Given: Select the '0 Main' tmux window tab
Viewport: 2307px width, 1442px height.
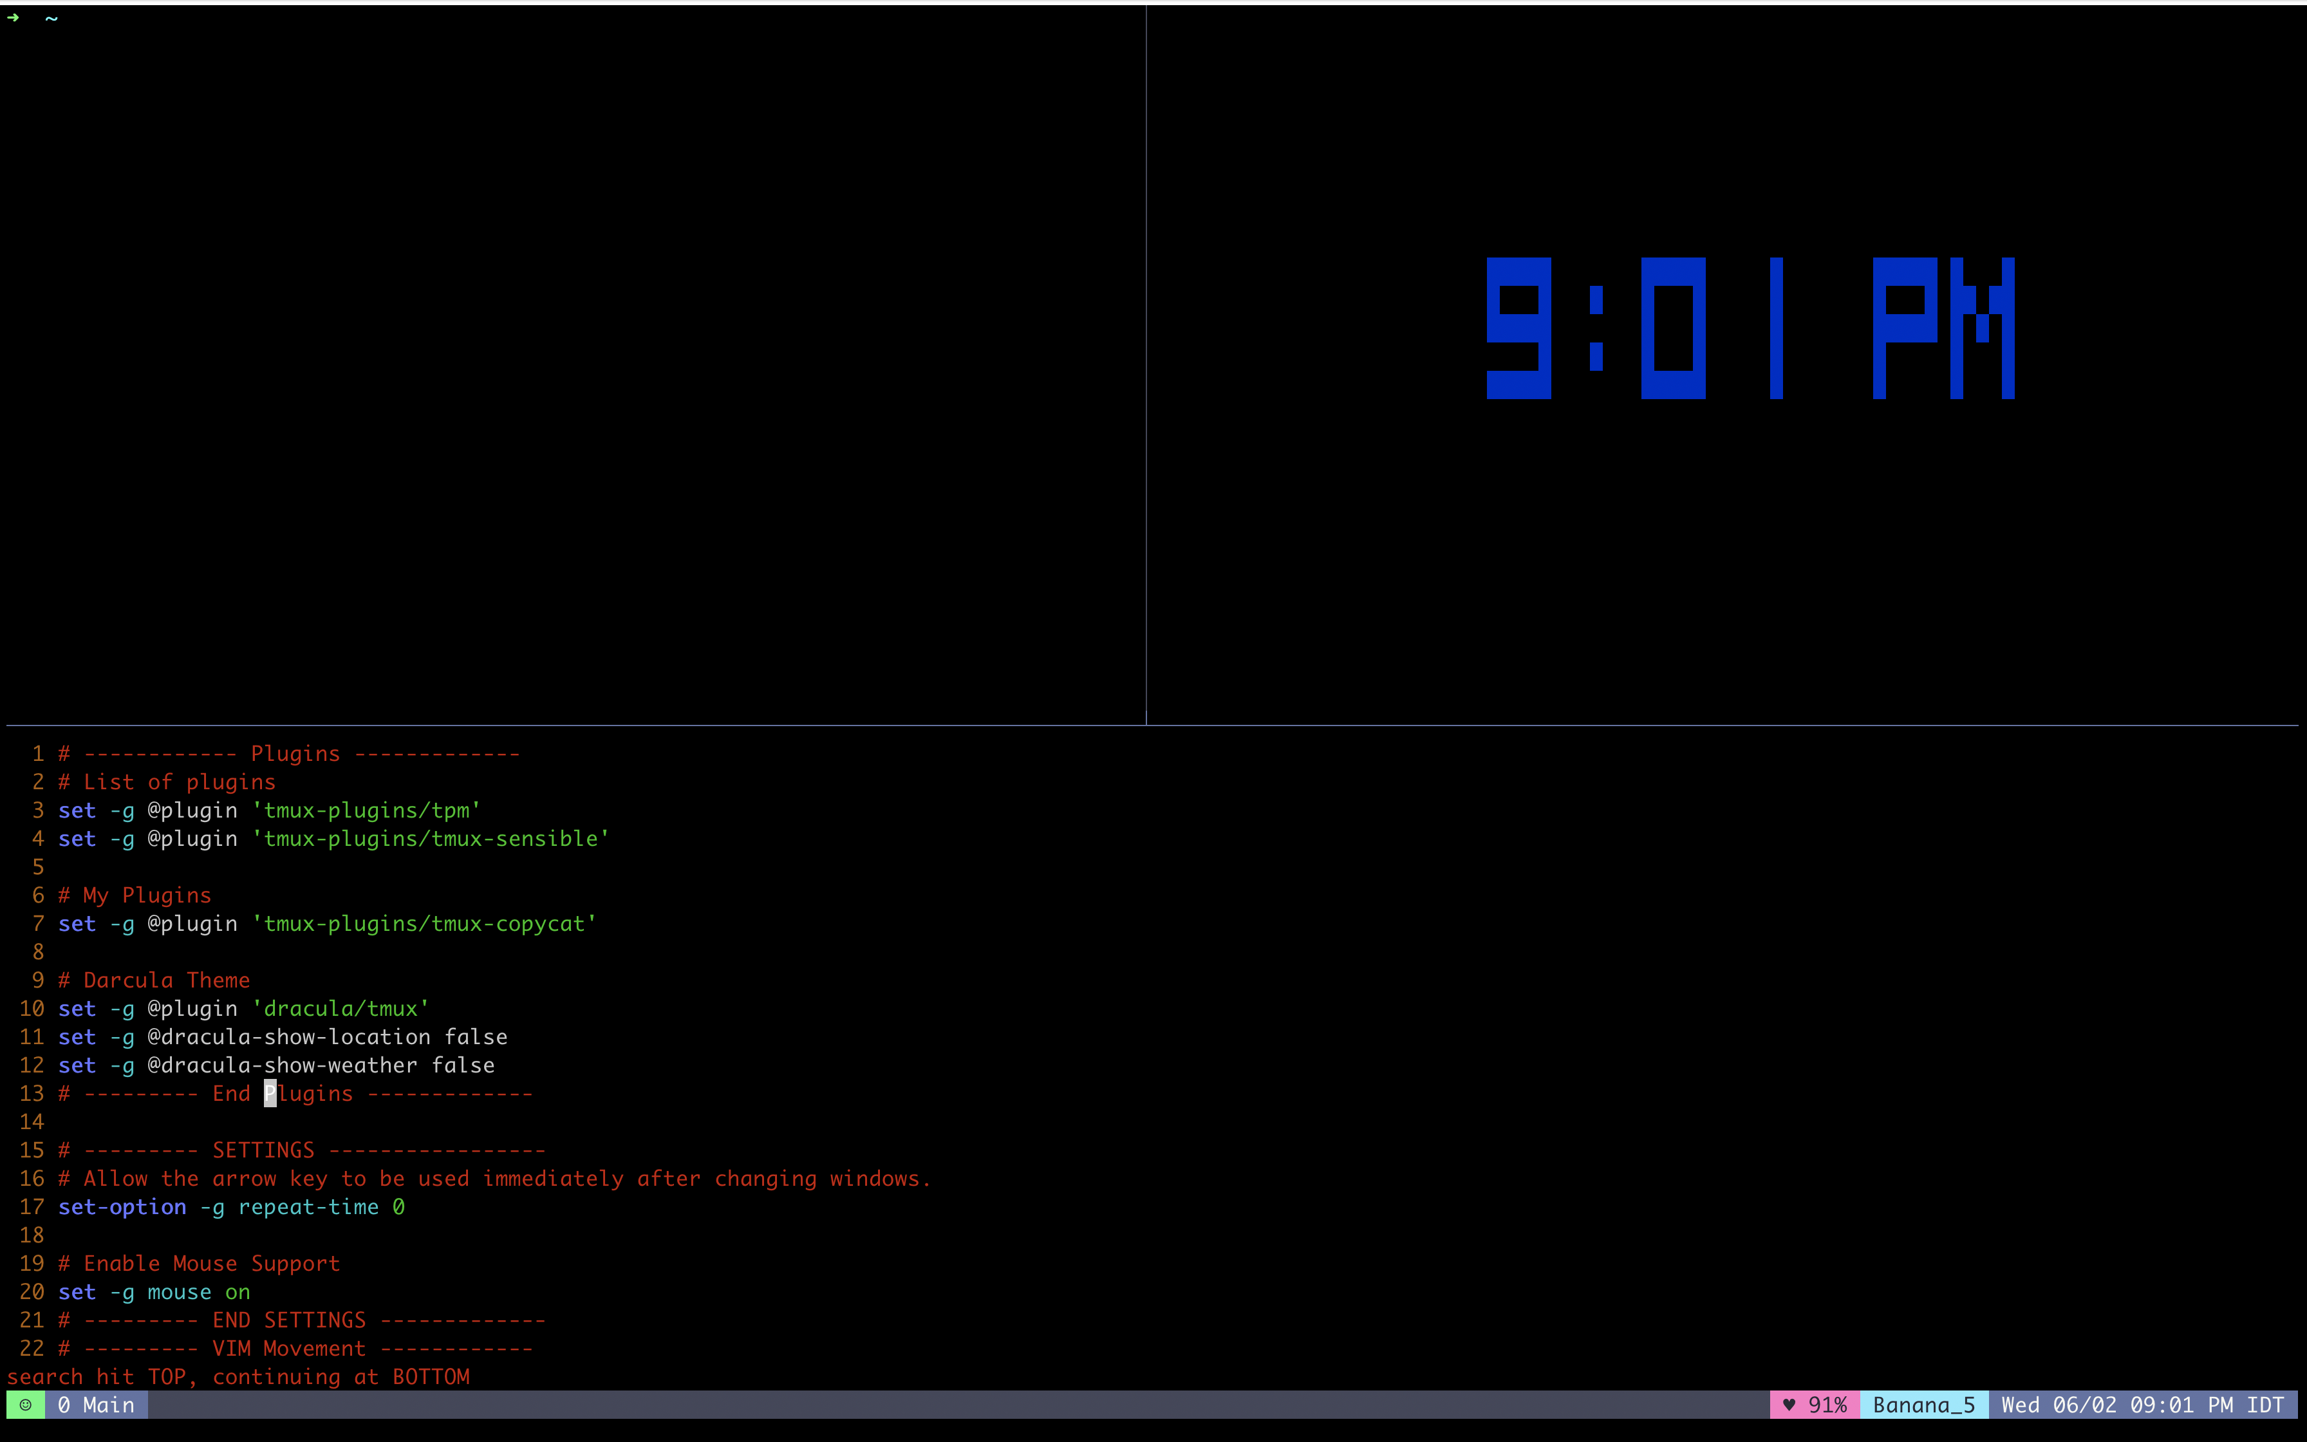Looking at the screenshot, I should [97, 1405].
